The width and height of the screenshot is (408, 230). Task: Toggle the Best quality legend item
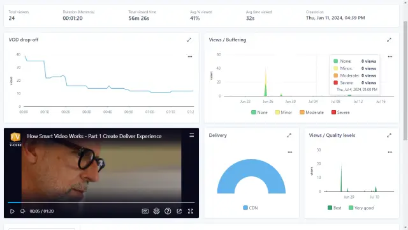coord(334,208)
